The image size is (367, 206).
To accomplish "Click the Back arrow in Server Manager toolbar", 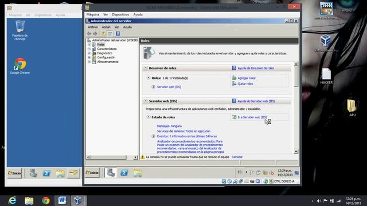I will click(x=89, y=34).
